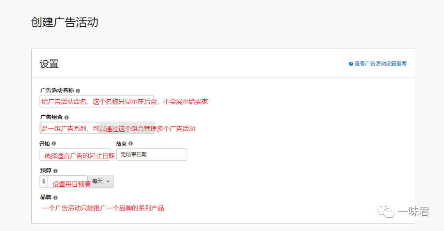The height and width of the screenshot is (231, 444).
Task: Focus the 广告活动名称 input field
Action: [97, 101]
